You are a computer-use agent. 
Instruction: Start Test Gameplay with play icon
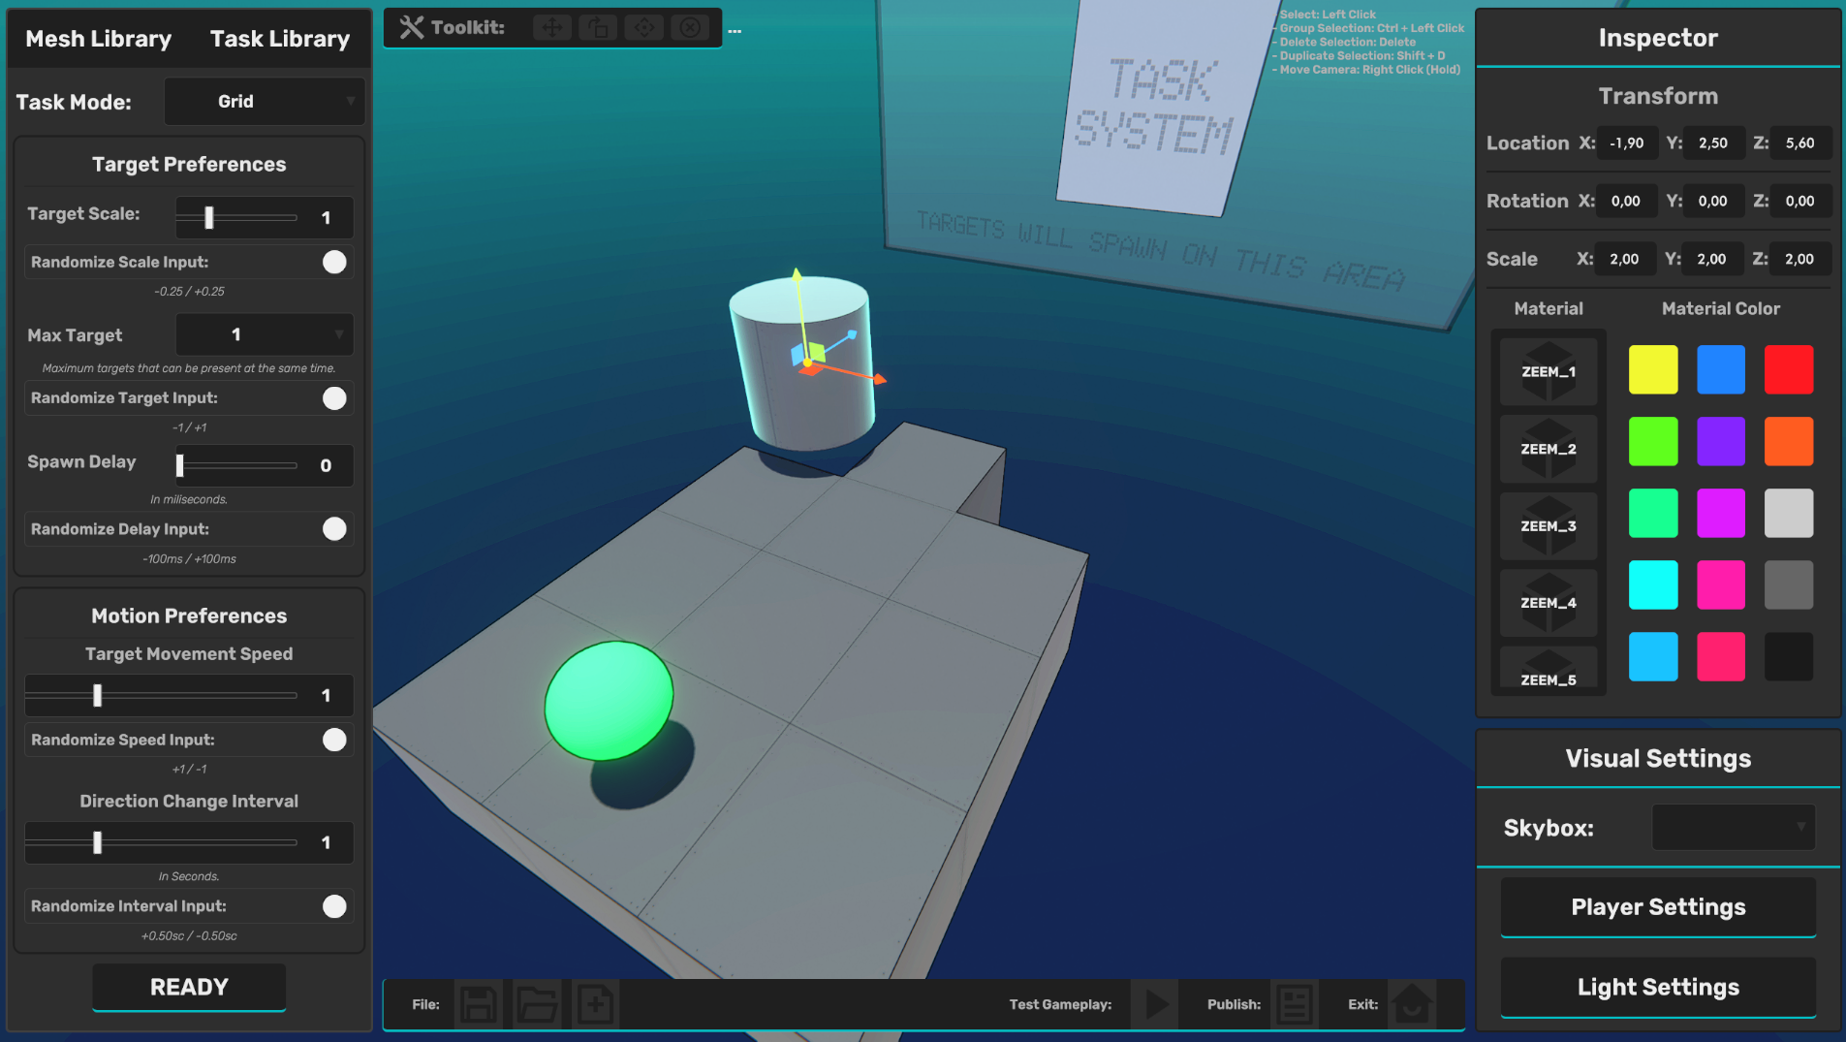coord(1155,1004)
